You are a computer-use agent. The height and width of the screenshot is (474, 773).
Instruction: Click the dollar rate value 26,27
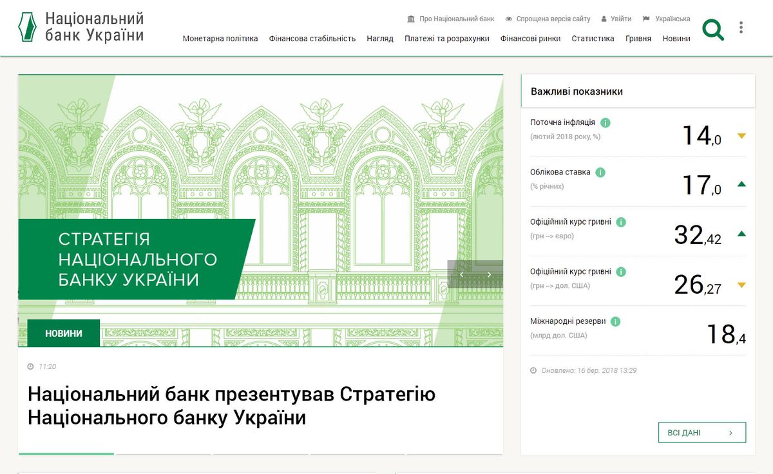698,285
